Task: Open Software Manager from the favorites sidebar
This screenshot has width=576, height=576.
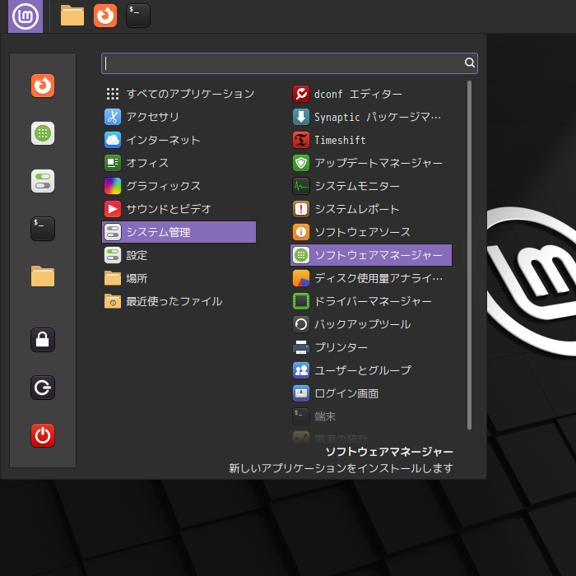Action: coord(43,133)
